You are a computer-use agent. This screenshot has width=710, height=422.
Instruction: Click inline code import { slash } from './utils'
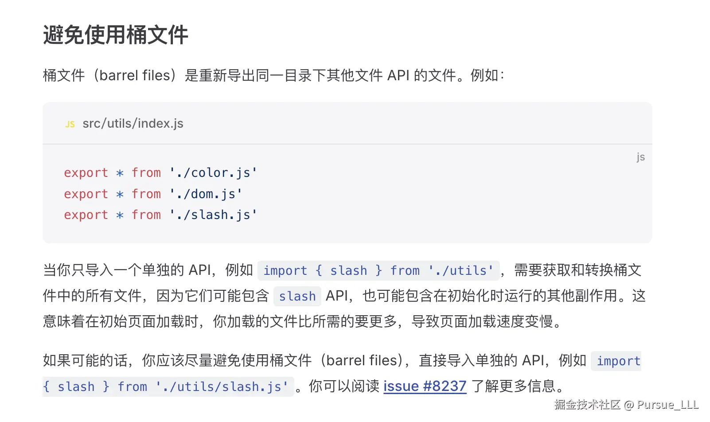[378, 270]
